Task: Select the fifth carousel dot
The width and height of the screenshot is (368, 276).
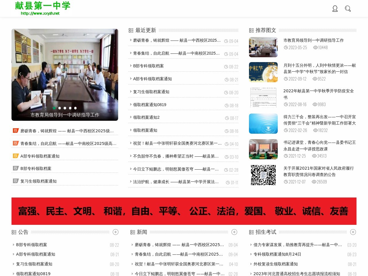Action: (75, 108)
